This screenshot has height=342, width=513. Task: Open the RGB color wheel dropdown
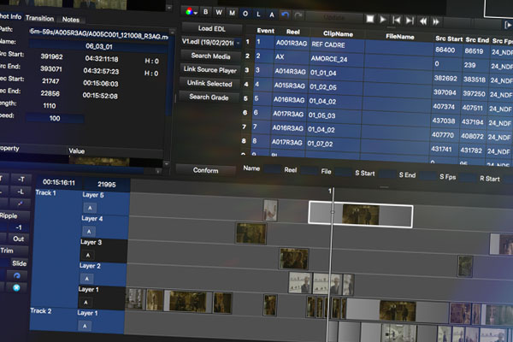click(191, 12)
